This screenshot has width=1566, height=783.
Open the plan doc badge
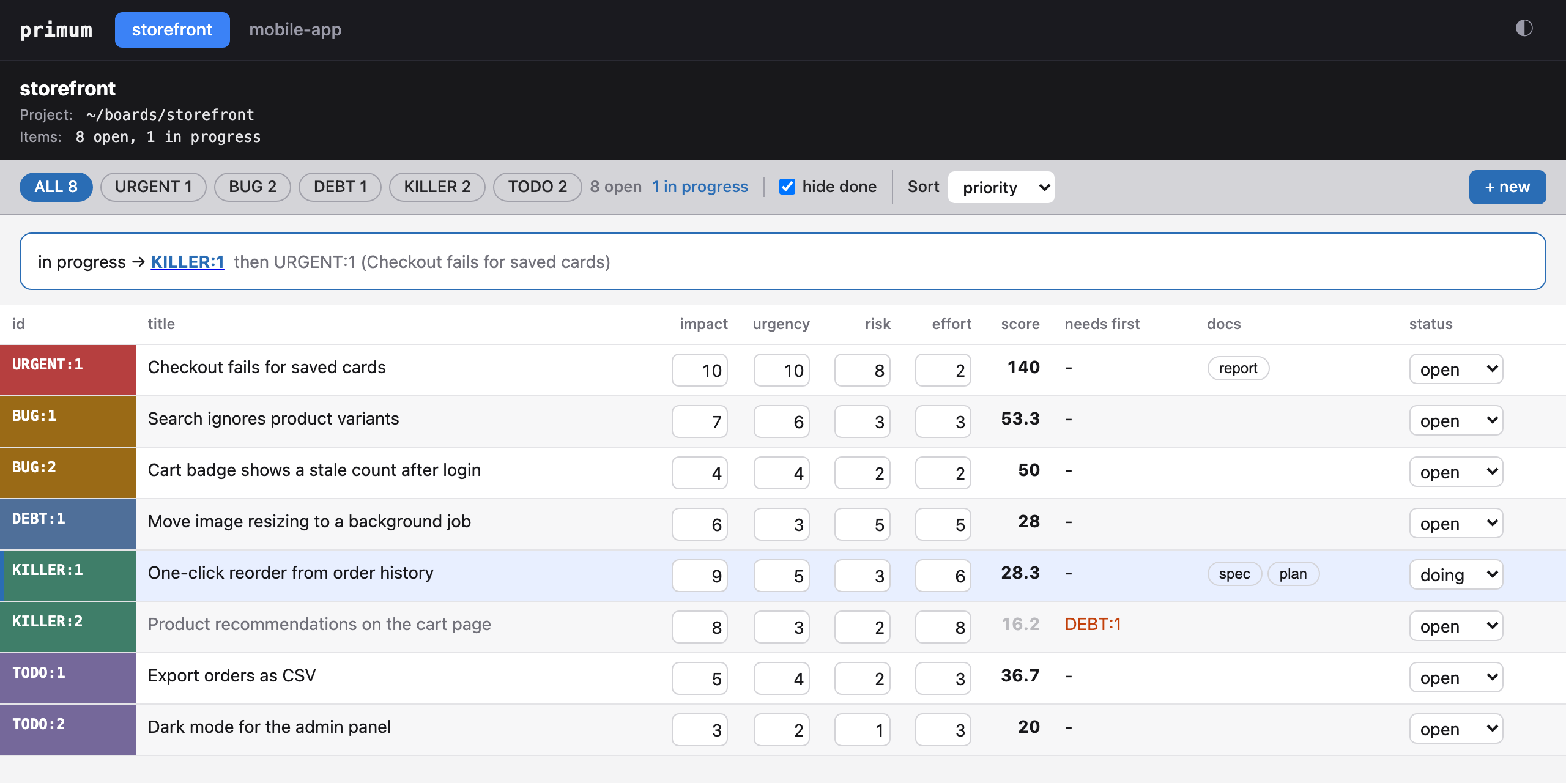coord(1293,574)
